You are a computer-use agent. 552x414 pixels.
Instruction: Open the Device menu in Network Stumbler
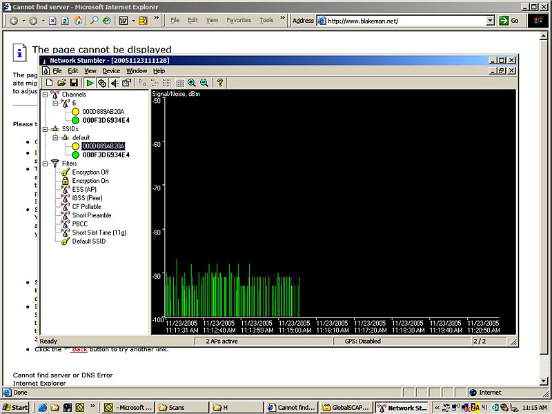coord(111,71)
